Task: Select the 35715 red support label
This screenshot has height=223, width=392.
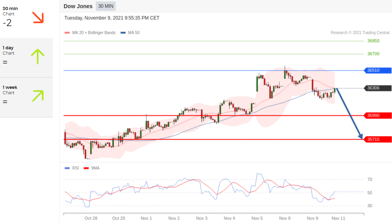Action: pyautogui.click(x=378, y=139)
